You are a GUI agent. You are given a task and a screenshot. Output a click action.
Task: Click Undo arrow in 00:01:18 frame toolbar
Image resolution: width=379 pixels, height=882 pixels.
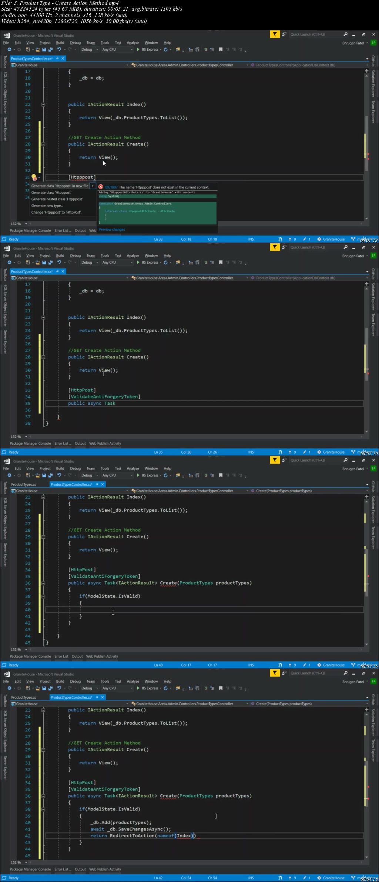(x=59, y=50)
